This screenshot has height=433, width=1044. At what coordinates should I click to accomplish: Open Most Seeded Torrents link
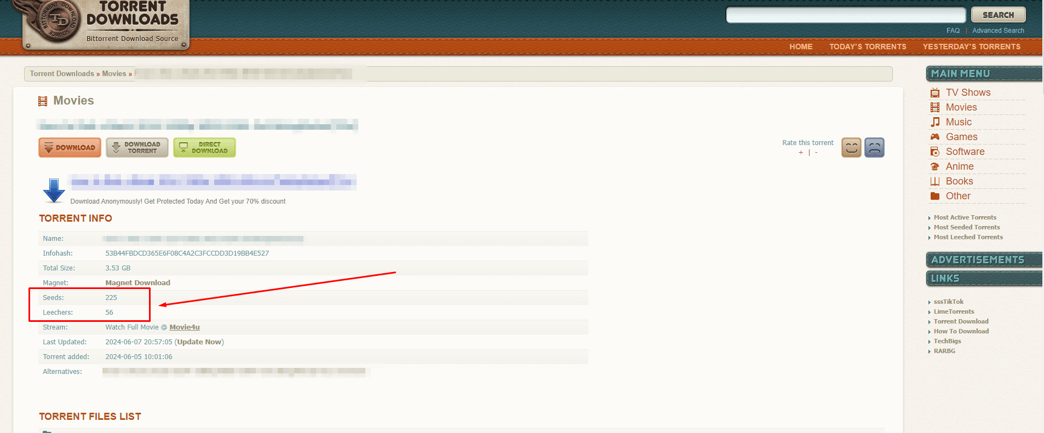click(x=967, y=227)
